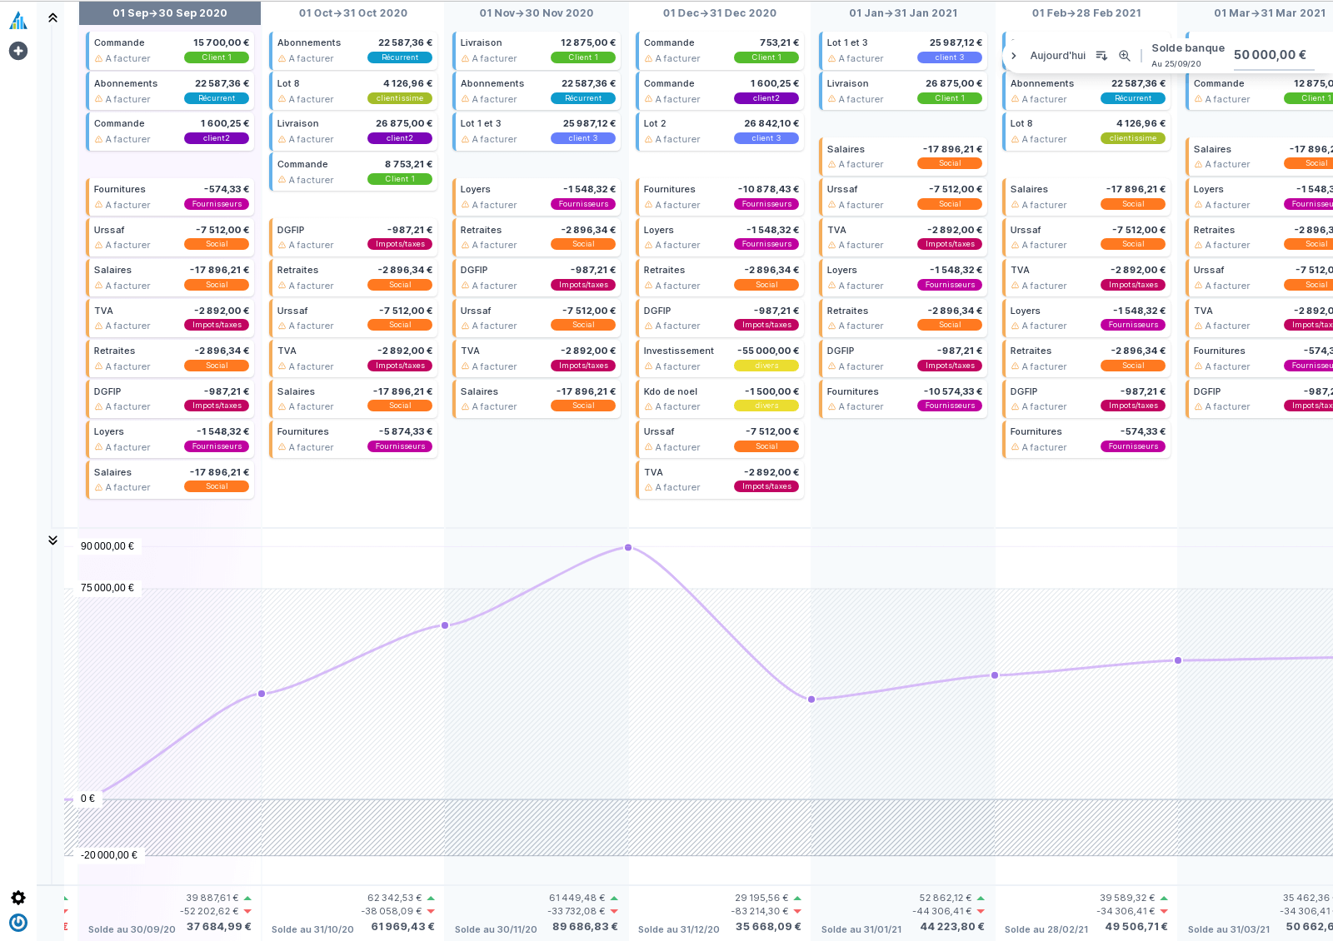Click warning icon on September Fournitures card
Image resolution: width=1333 pixels, height=941 pixels.
tap(98, 205)
